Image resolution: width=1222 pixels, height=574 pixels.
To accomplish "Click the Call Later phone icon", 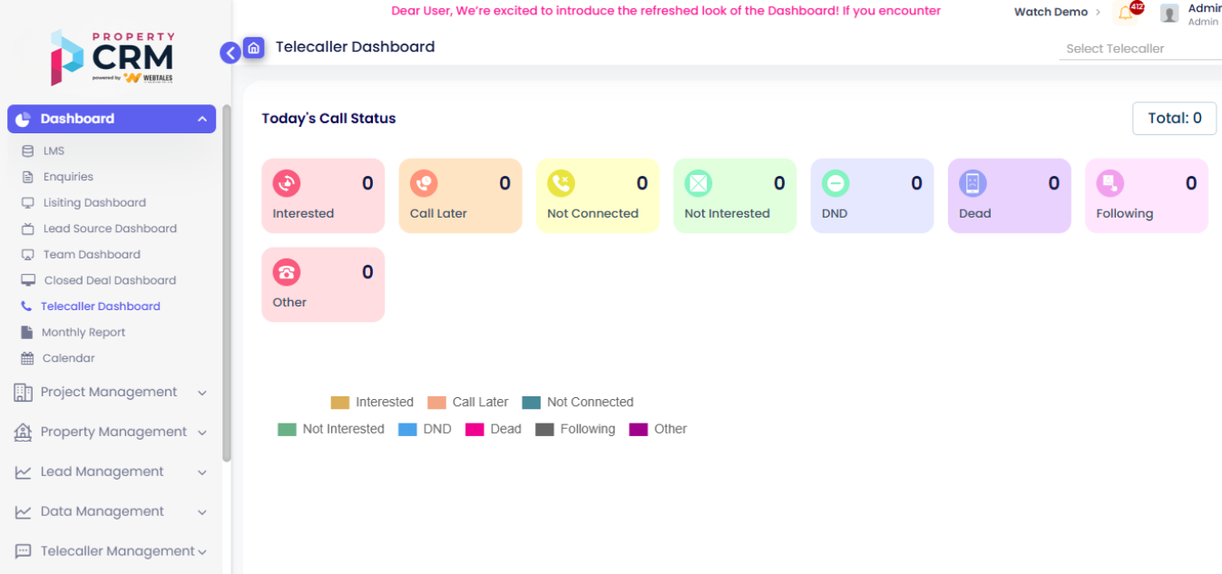I will point(424,184).
